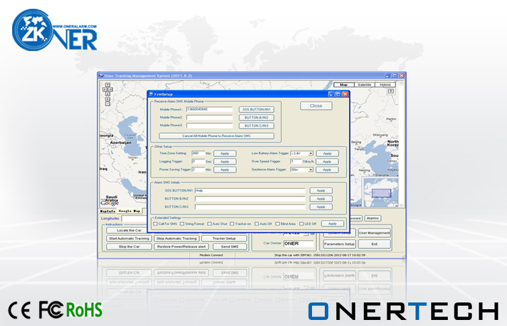This screenshot has width=507, height=326.
Task: Enable the Auto Off checkbox
Action: [257, 224]
